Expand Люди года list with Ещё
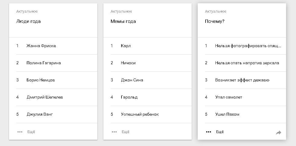Image resolution: width=296 pixels, height=146 pixels. pyautogui.click(x=31, y=132)
